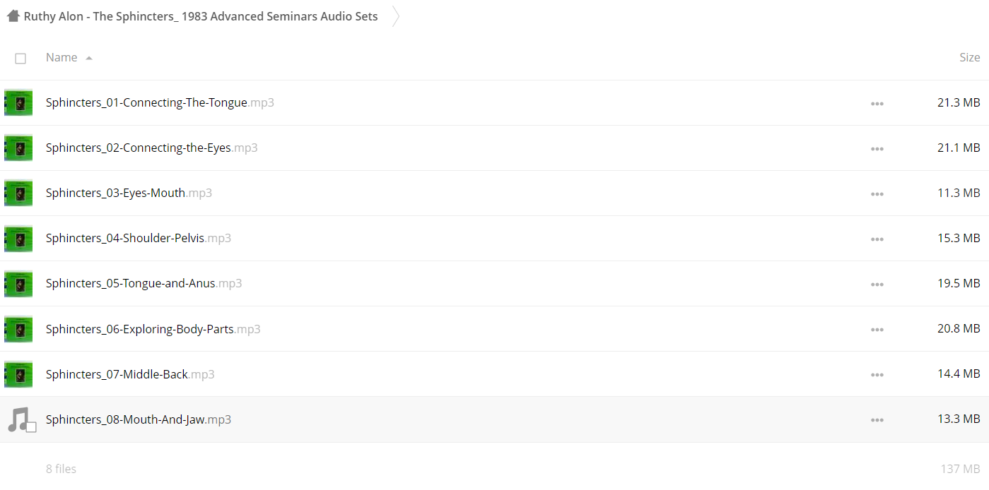Open Ruthy Alon Sphincters folder breadcrumb
Screen dimensions: 989x490
tap(201, 16)
